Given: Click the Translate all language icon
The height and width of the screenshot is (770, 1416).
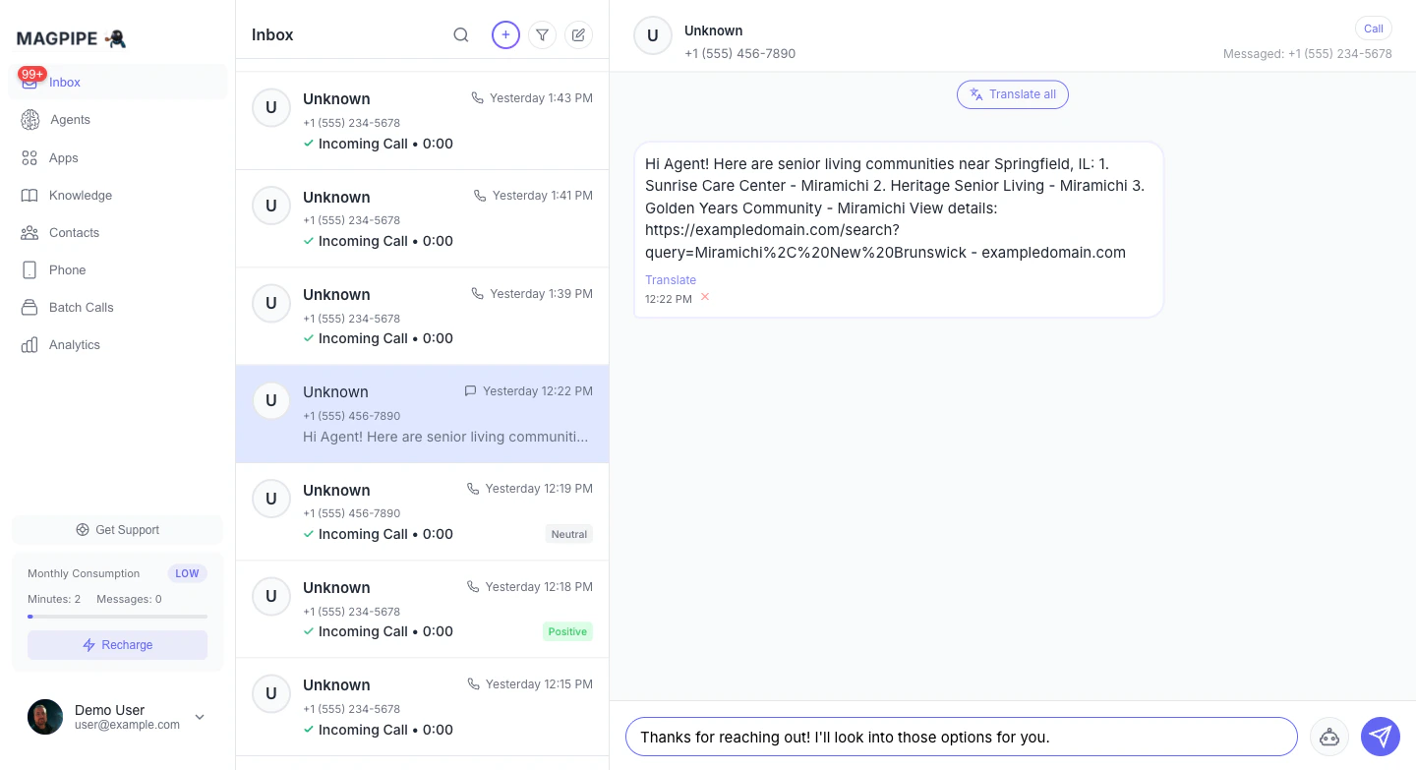Looking at the screenshot, I should [976, 94].
